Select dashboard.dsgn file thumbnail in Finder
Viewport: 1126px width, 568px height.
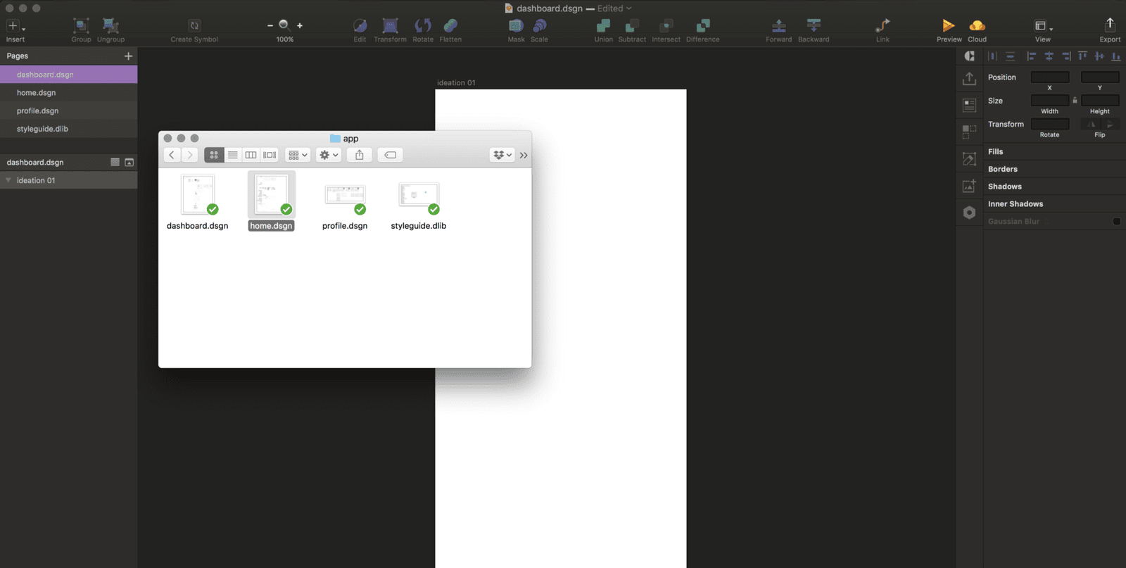[x=198, y=194]
